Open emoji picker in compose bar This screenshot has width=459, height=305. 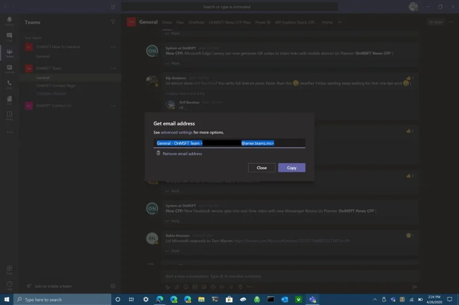click(185, 287)
